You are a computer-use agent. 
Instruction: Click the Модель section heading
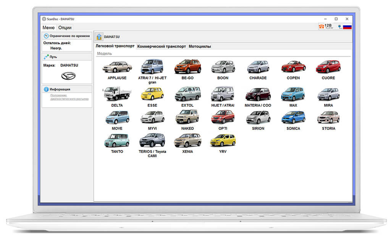pyautogui.click(x=104, y=53)
